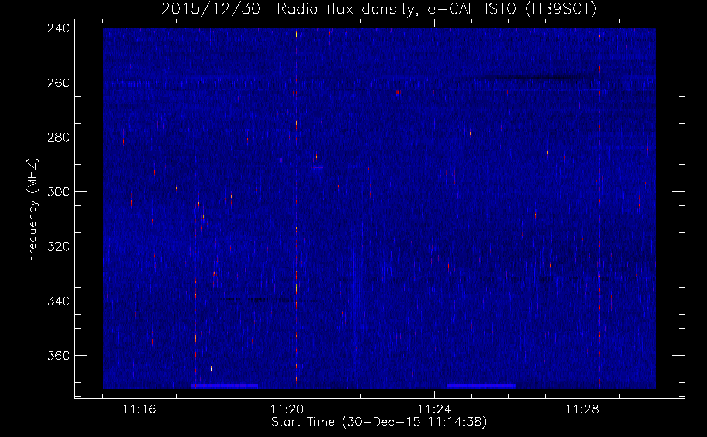The image size is (707, 437).
Task: Click the 240 frequency tick label
Action: tap(59, 28)
